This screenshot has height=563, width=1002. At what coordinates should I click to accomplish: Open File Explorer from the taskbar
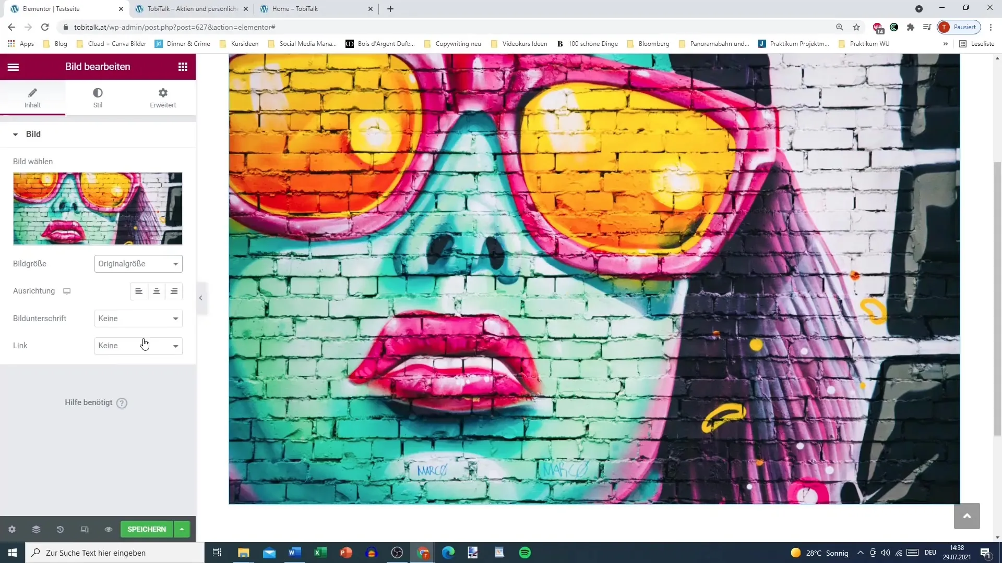(244, 553)
